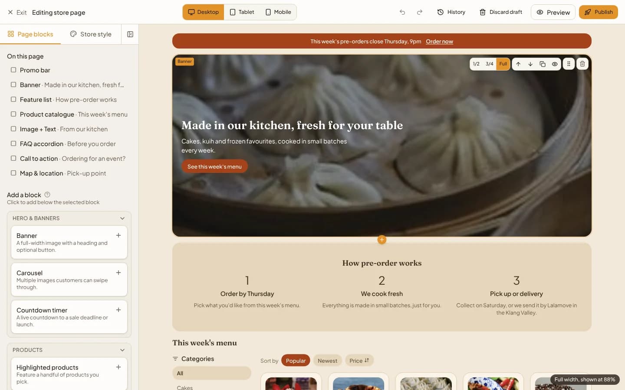Select the Map & location checkbox
This screenshot has height=390, width=625.
[x=13, y=173]
